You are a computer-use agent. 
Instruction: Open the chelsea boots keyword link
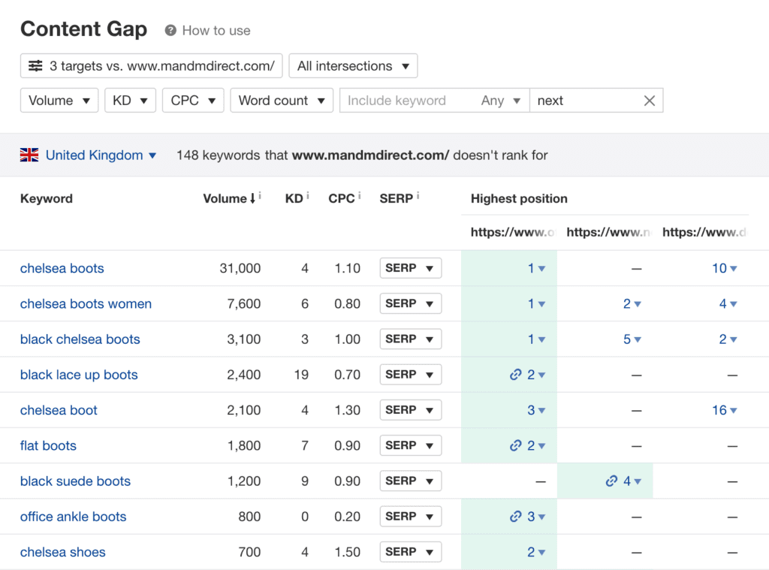point(62,268)
